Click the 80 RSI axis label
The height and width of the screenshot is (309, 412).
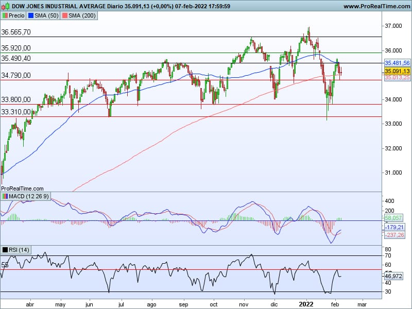point(388,249)
